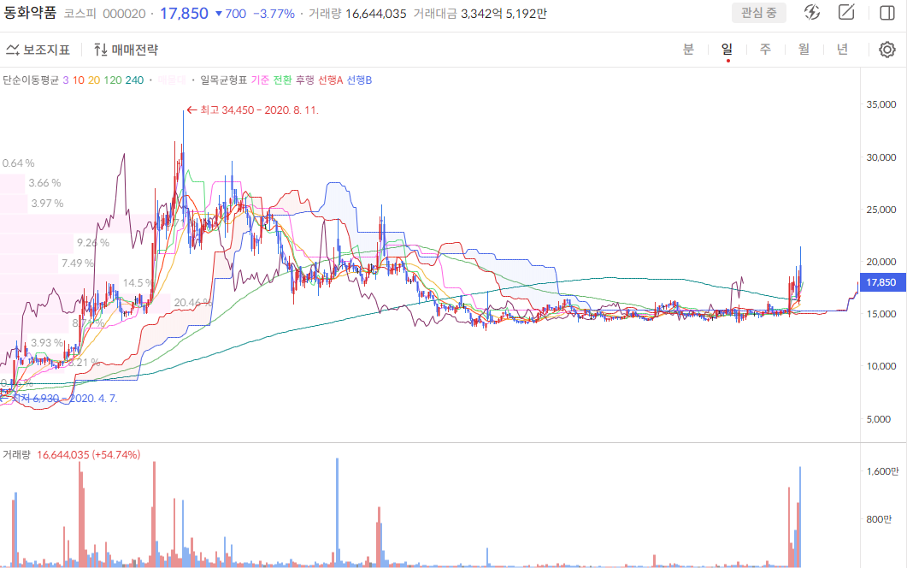Viewport: 907px width, 568px height.
Task: Toggle the side panel layout icon
Action: pos(886,13)
